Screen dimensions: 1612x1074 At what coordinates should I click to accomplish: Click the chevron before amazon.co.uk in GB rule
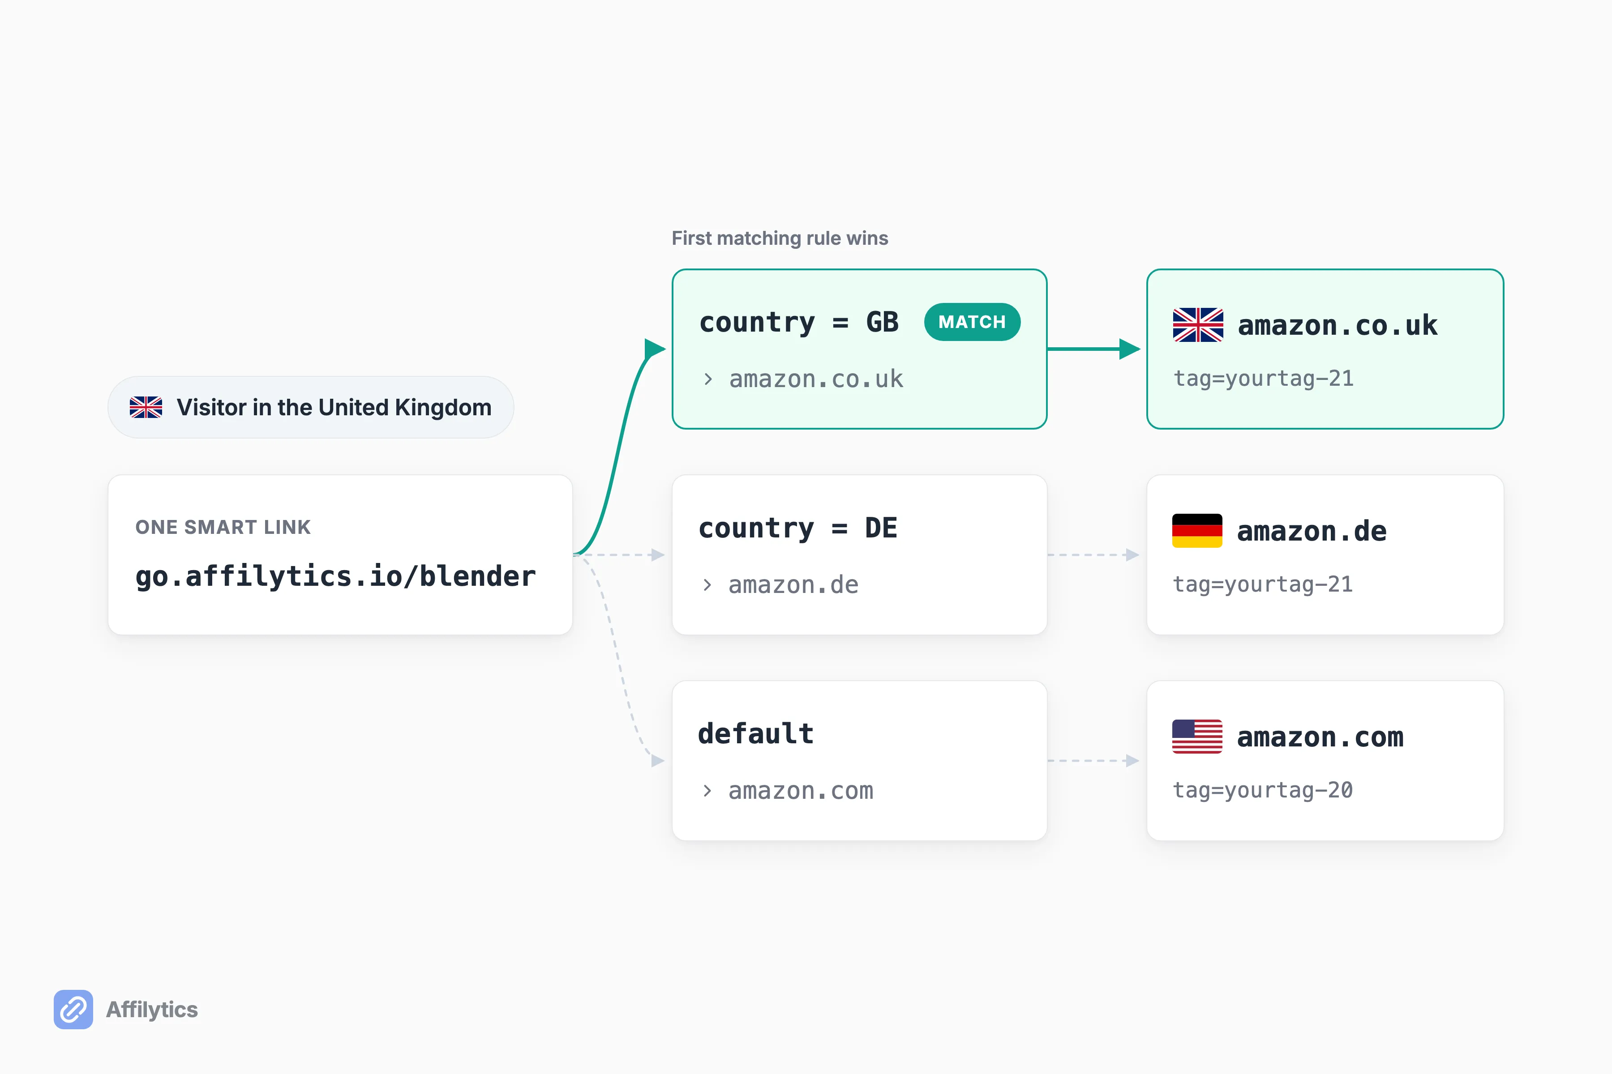pos(708,379)
